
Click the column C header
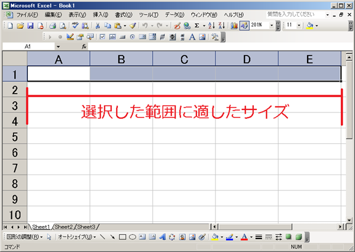[x=184, y=59]
